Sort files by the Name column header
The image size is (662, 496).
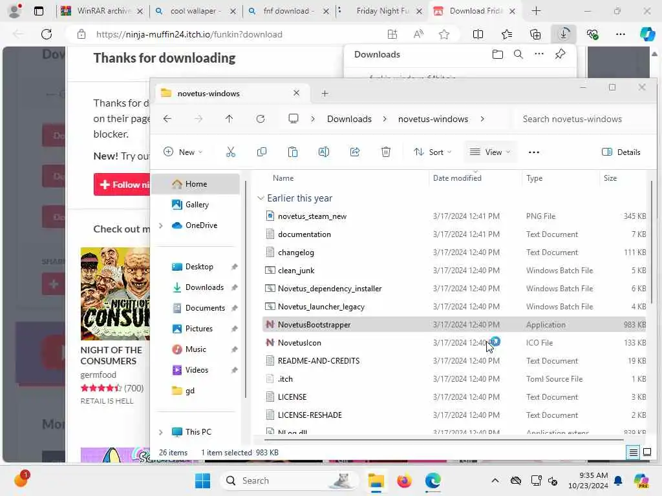283,178
